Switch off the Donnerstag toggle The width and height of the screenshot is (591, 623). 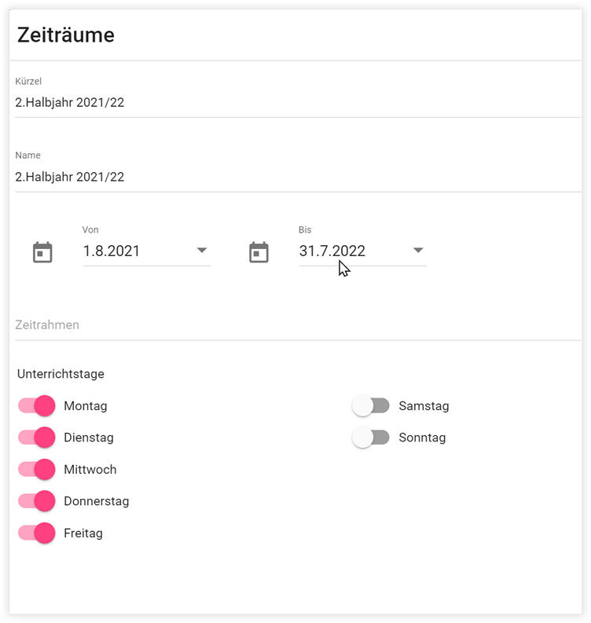(x=37, y=501)
